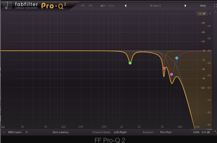Open the Zero Latency processing mode menu
Image resolution: width=217 pixels, height=143 pixels.
coord(60,132)
